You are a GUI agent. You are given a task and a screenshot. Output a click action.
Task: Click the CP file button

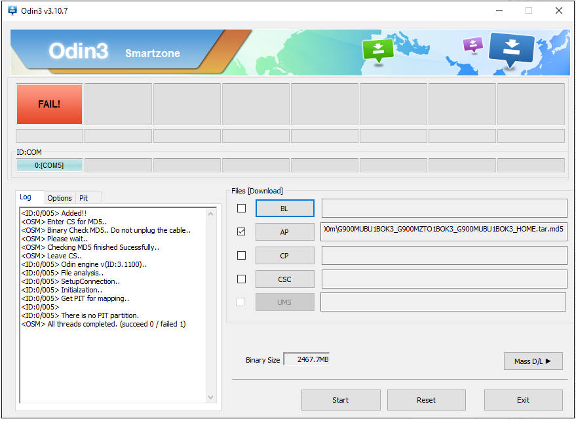coord(284,256)
